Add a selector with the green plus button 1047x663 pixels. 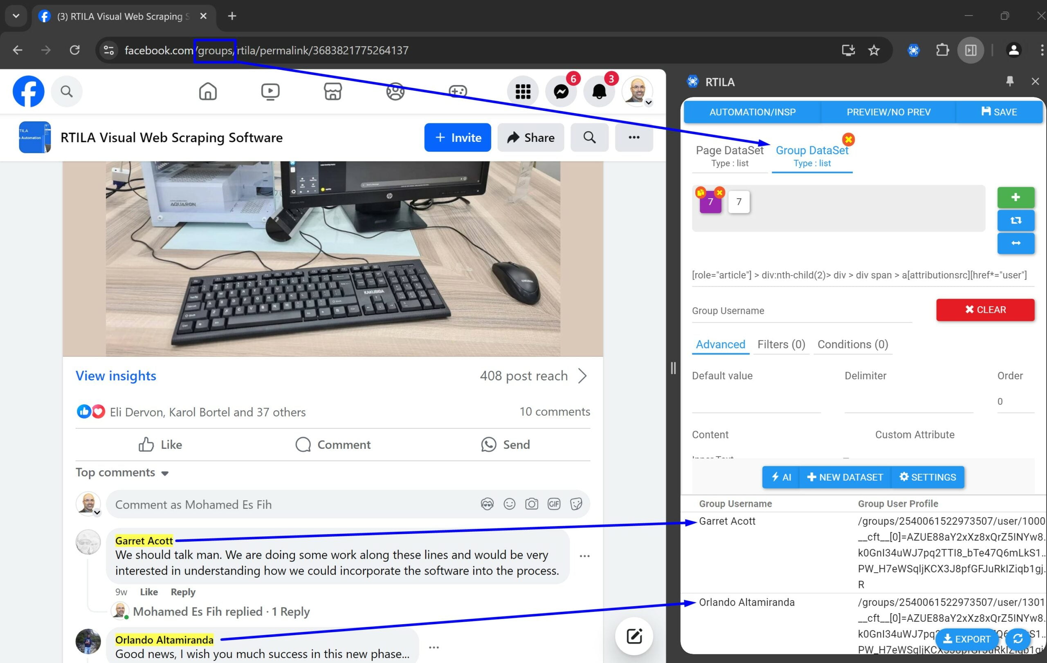[1016, 198]
